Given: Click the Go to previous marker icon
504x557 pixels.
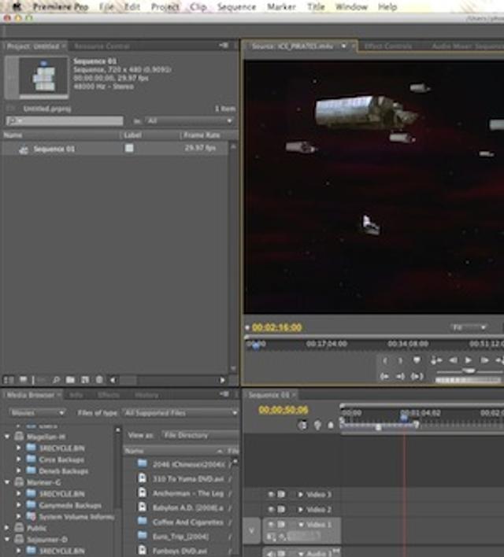Looking at the screenshot, I should pyautogui.click(x=436, y=360).
